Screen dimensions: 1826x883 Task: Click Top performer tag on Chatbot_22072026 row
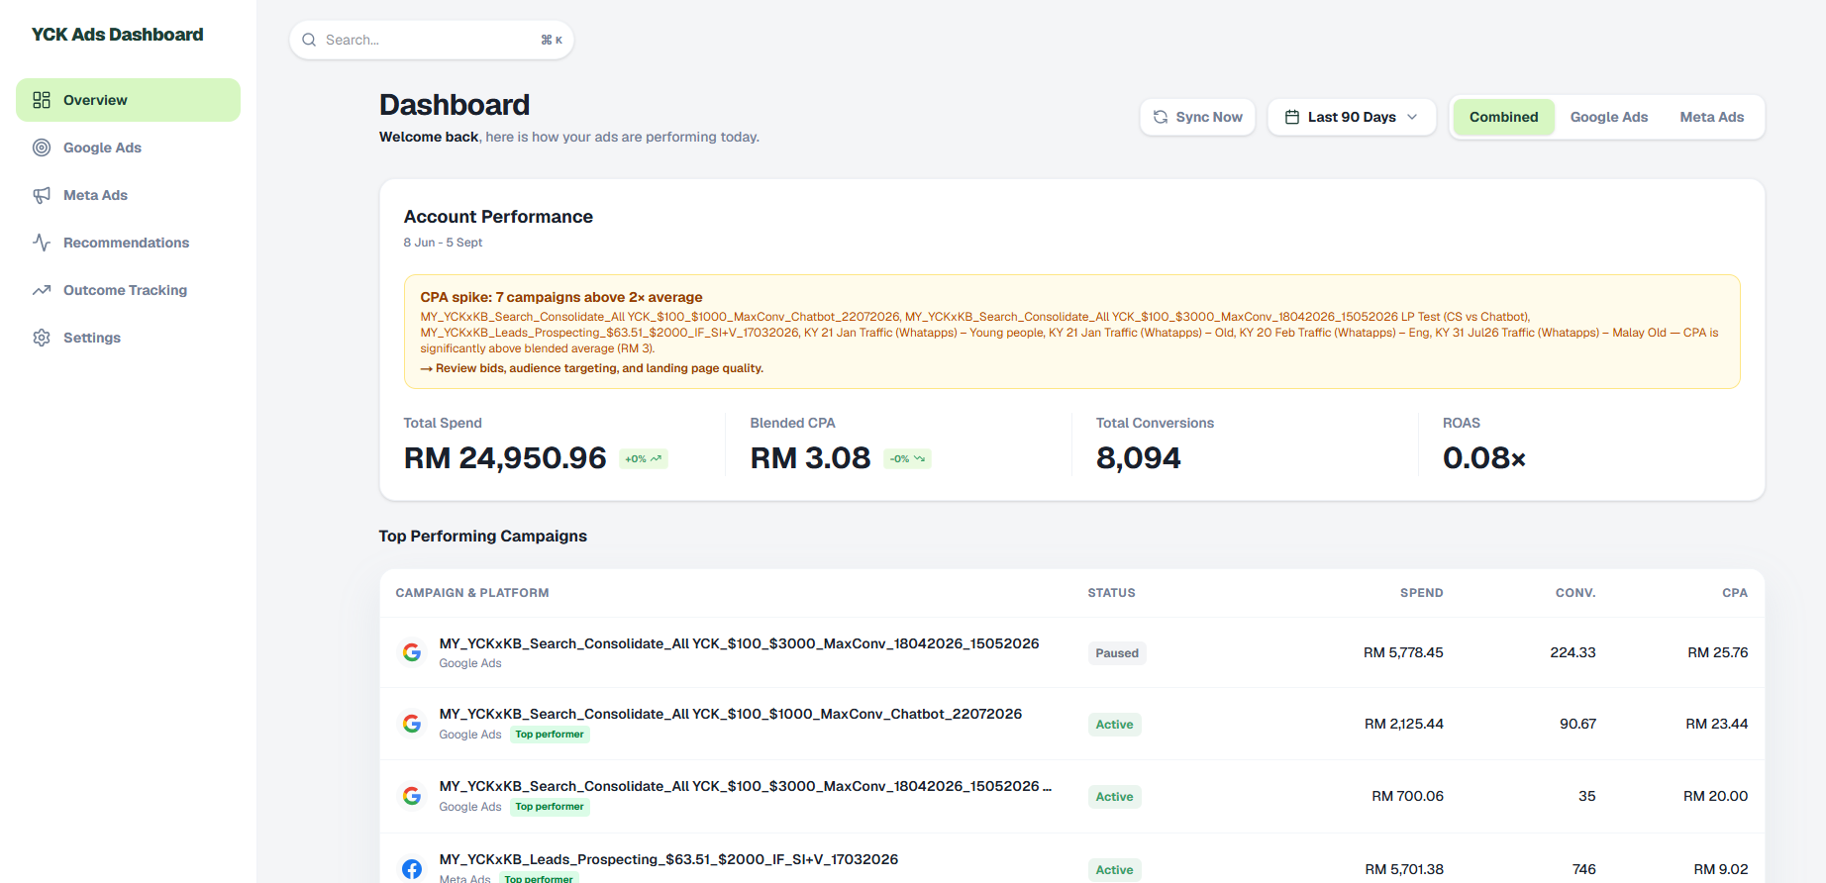pos(550,735)
